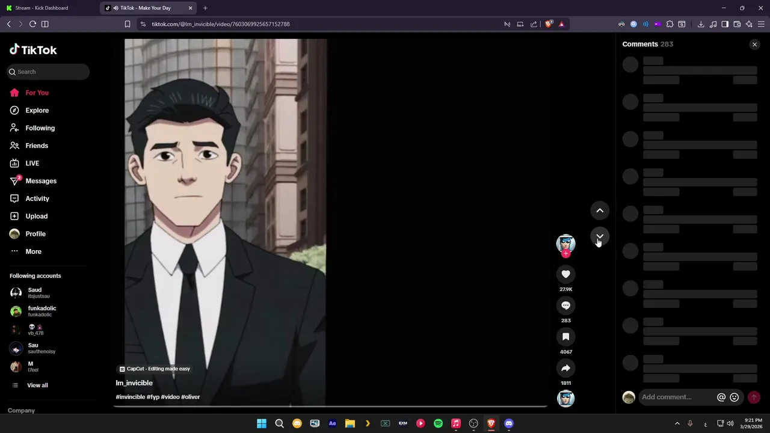Viewport: 770px width, 433px height.
Task: Bookmark this page in address bar
Action: coord(128,24)
